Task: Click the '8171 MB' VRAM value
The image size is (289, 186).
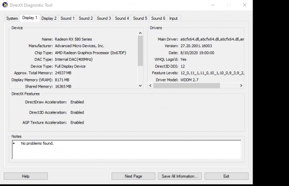Action: tap(62, 80)
